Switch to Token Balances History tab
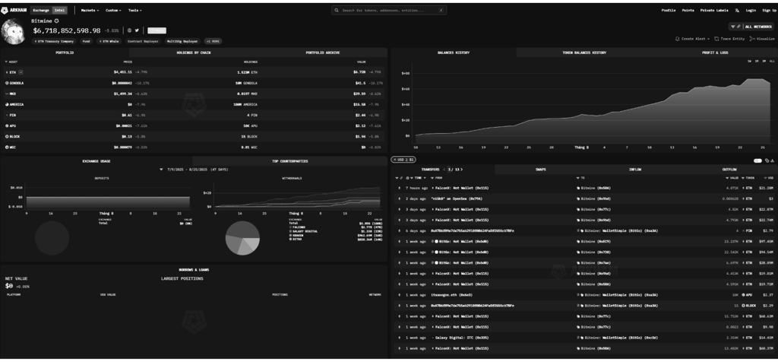Image resolution: width=778 pixels, height=362 pixels. tap(584, 52)
